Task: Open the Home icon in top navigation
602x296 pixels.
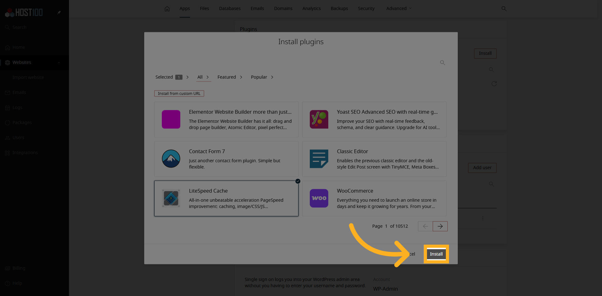Action: click(167, 9)
